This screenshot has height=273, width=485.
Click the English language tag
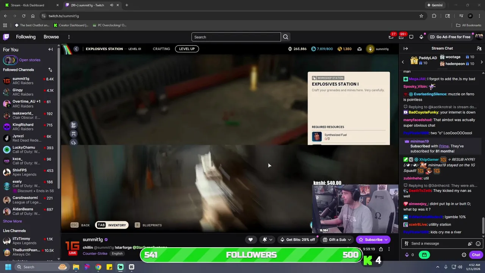[x=117, y=253]
